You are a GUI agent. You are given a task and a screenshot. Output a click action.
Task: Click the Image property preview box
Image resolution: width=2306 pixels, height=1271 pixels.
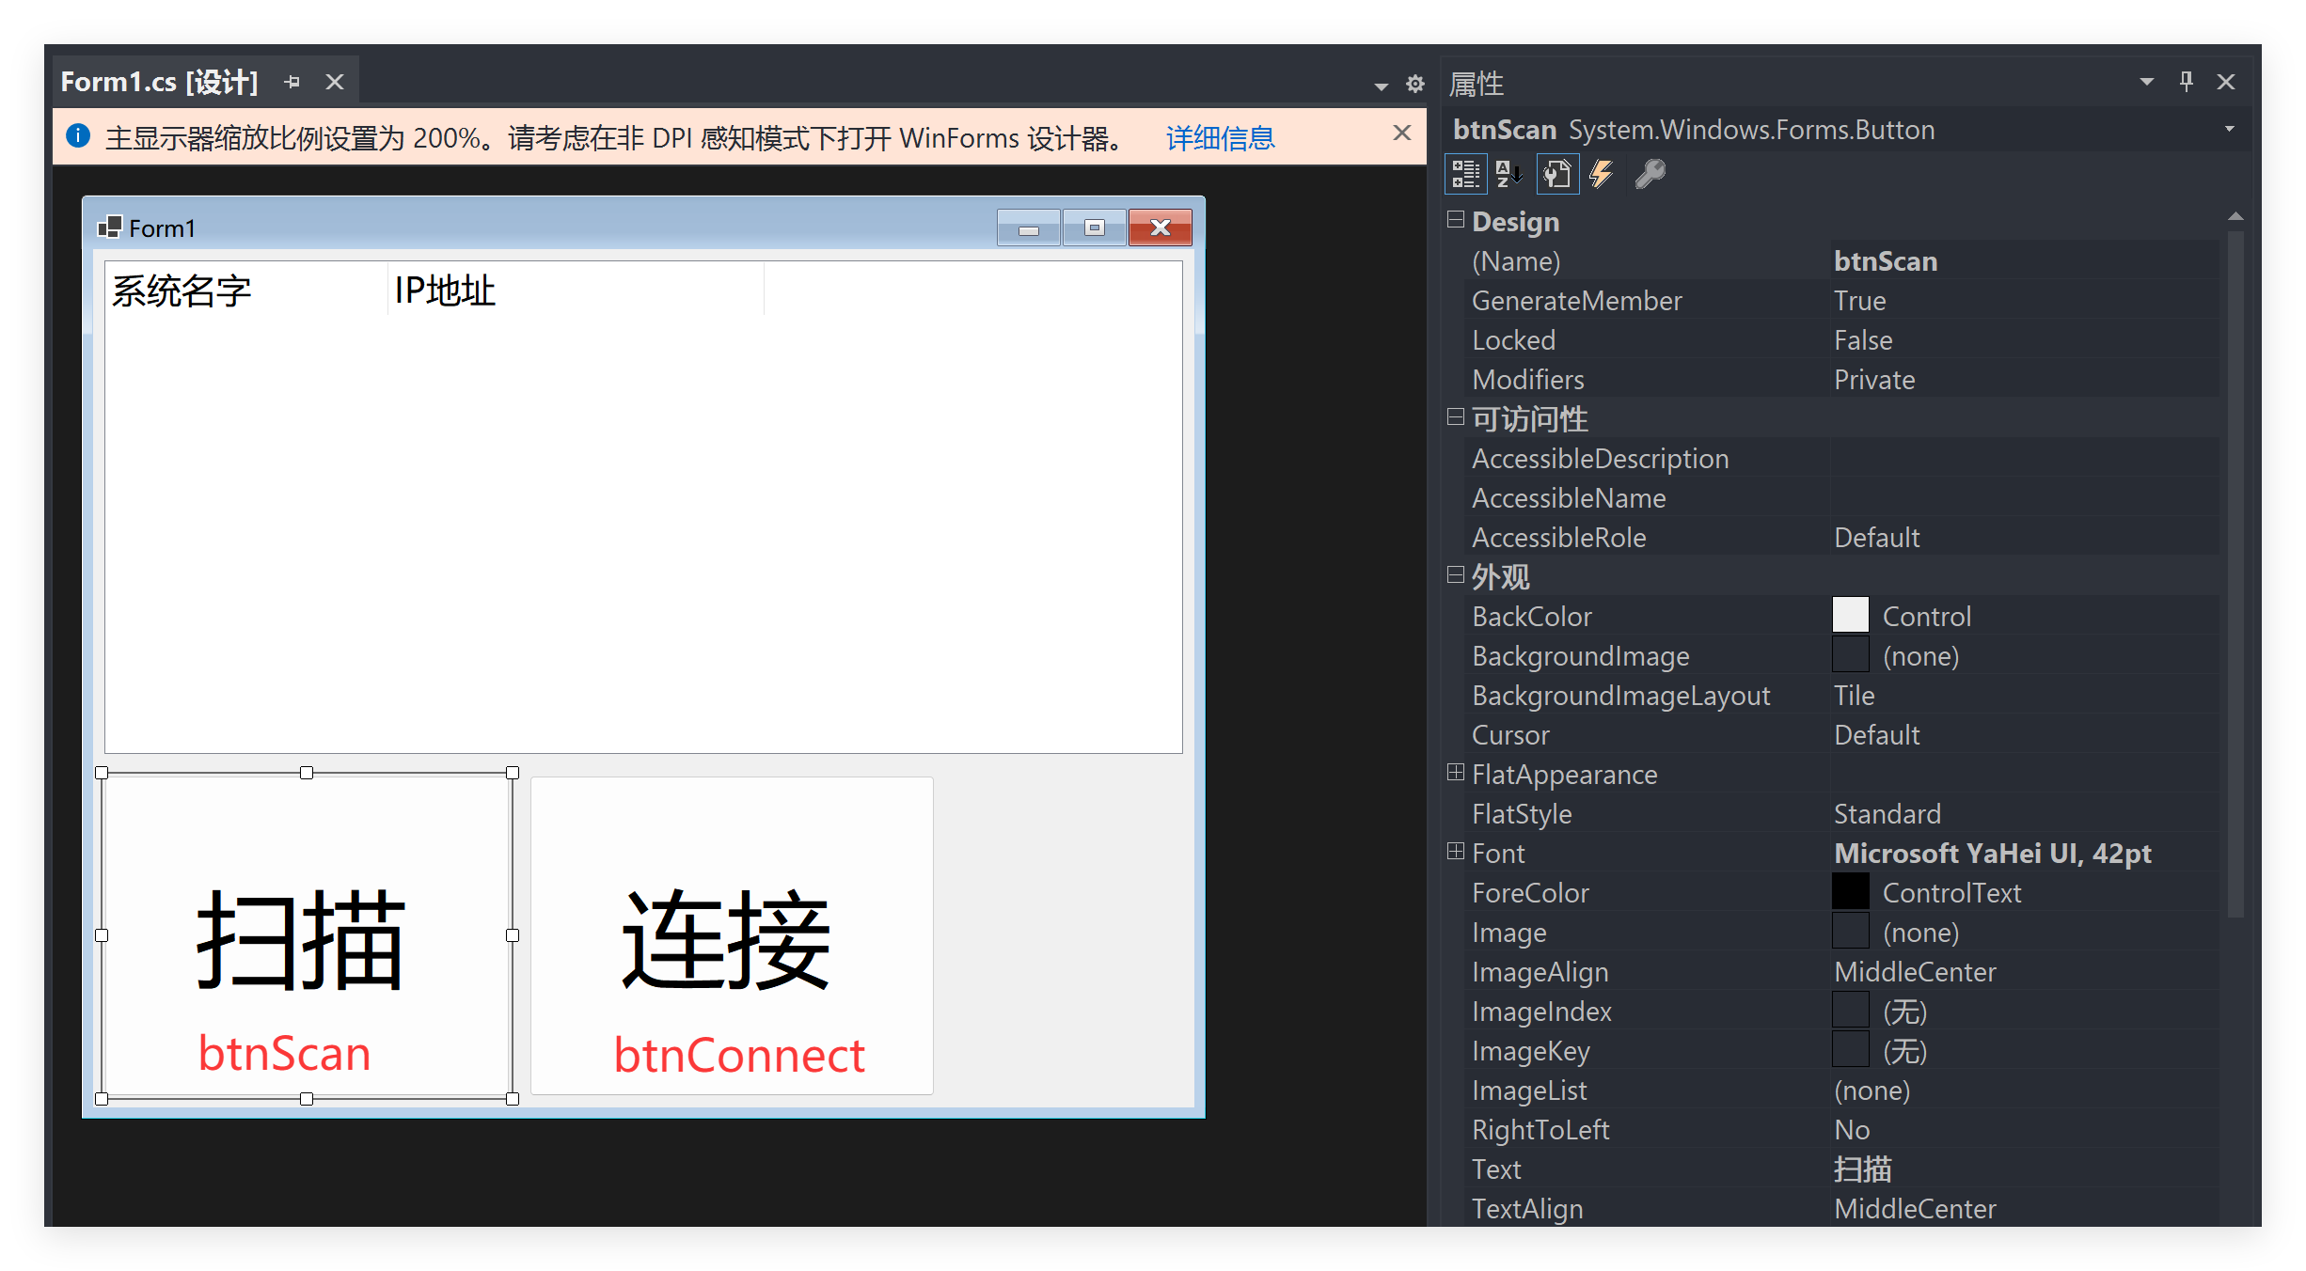click(1850, 931)
